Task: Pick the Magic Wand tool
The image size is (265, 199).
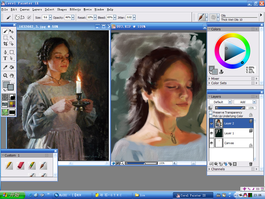Action: click(x=12, y=37)
